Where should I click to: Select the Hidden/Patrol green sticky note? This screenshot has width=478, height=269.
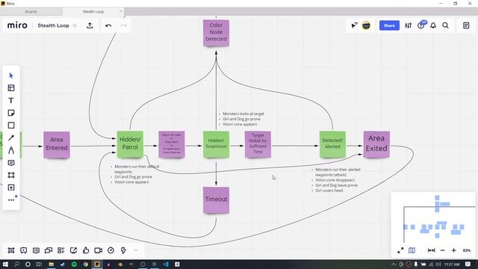coord(130,144)
